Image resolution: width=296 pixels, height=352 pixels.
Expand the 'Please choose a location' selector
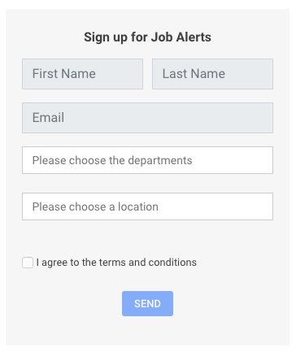tap(147, 206)
